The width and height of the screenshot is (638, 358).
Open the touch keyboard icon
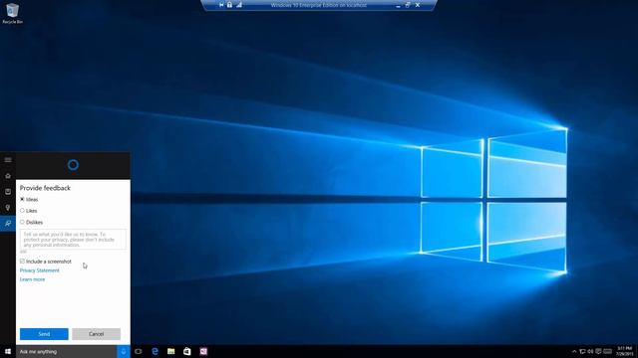(x=607, y=351)
